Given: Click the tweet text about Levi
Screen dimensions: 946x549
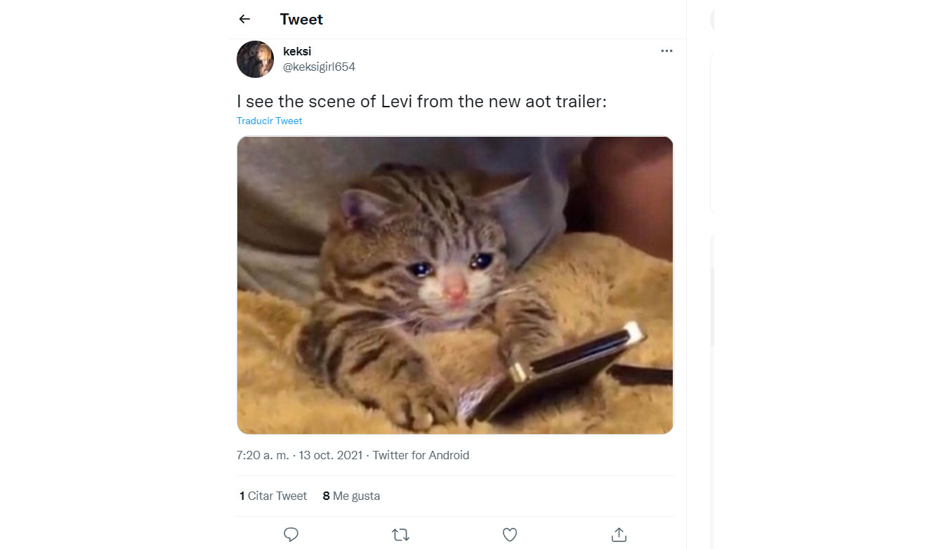Looking at the screenshot, I should (421, 101).
